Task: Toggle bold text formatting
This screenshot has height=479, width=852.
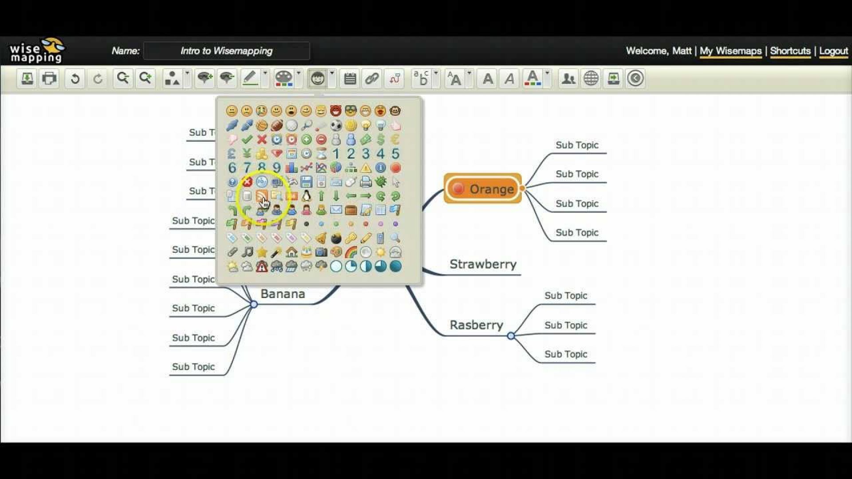Action: [x=488, y=79]
